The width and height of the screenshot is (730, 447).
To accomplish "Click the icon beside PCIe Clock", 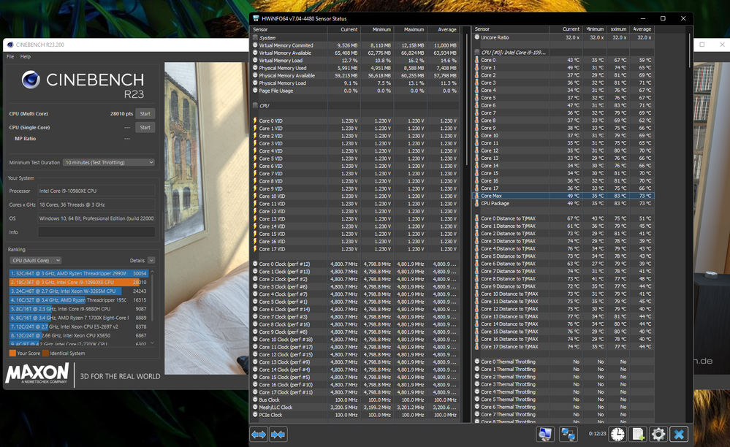I will pos(255,414).
